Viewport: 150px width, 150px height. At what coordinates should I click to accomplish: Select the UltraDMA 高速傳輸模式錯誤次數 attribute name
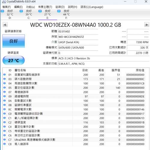pyautogui.click(x=35, y=140)
